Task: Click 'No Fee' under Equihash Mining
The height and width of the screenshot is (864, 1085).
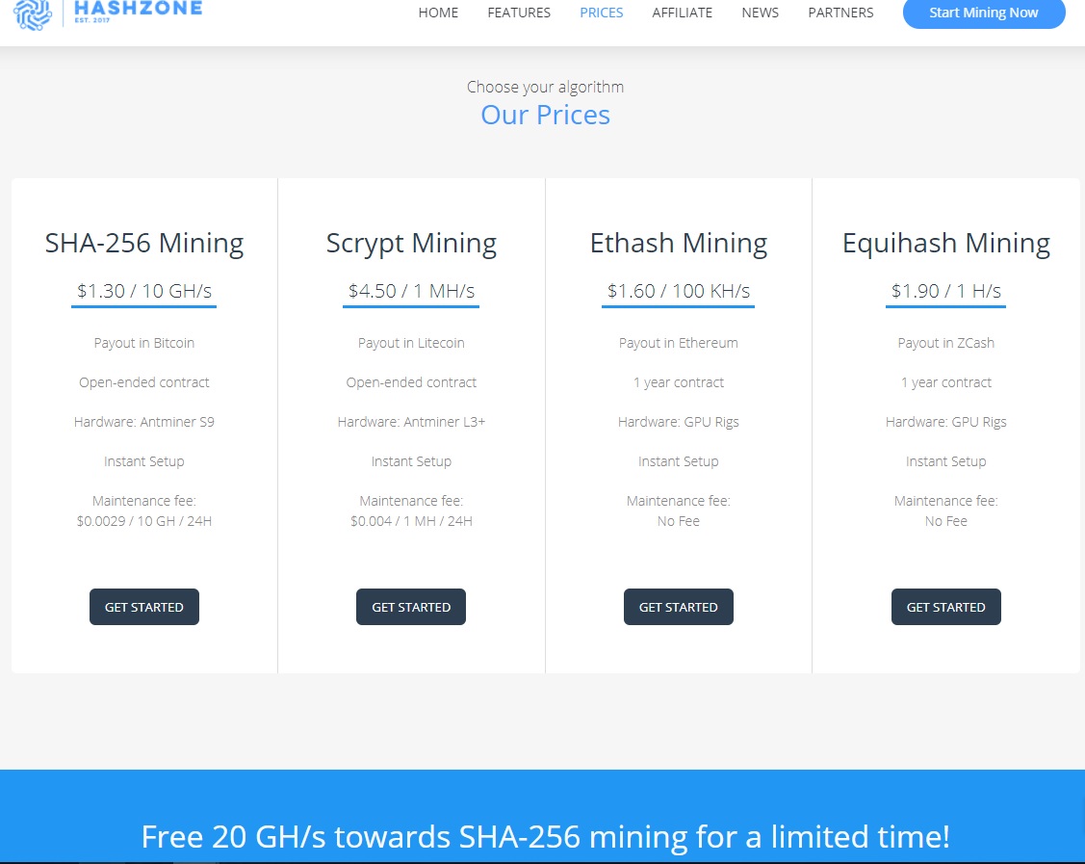Action: click(946, 521)
